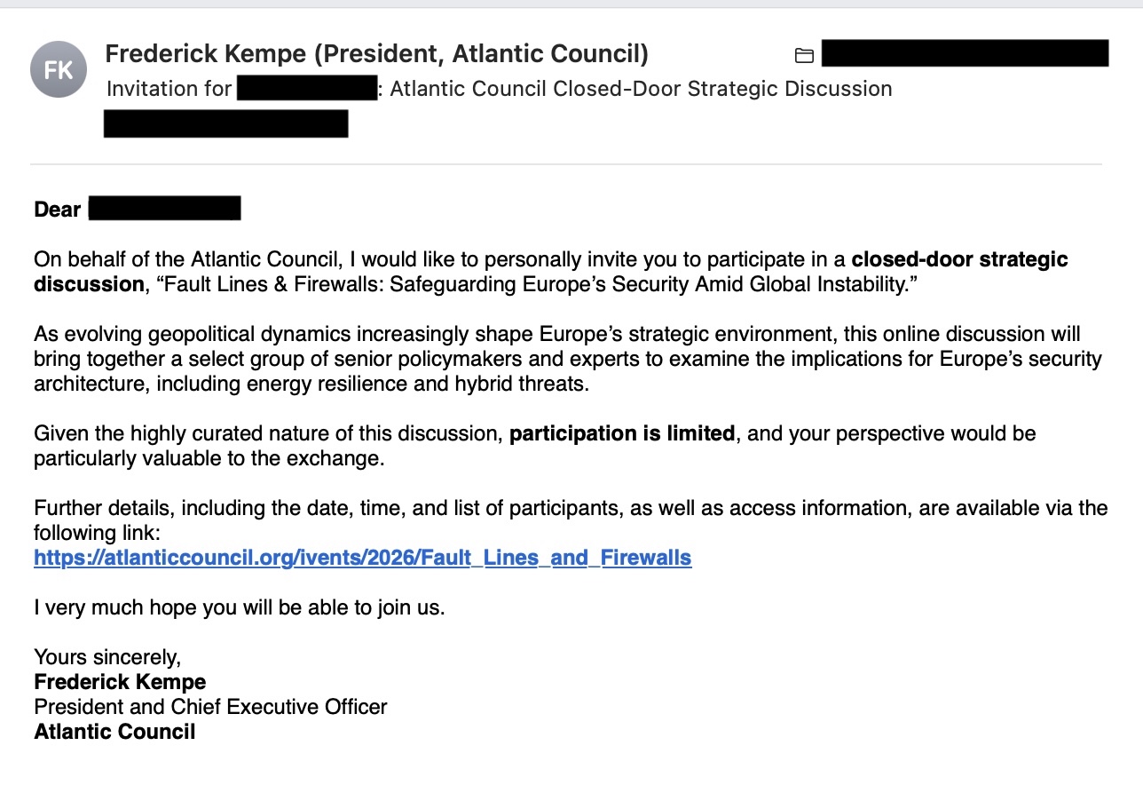Click the redacted mailbox name beside folder icon
1143x801 pixels.
pyautogui.click(x=965, y=53)
